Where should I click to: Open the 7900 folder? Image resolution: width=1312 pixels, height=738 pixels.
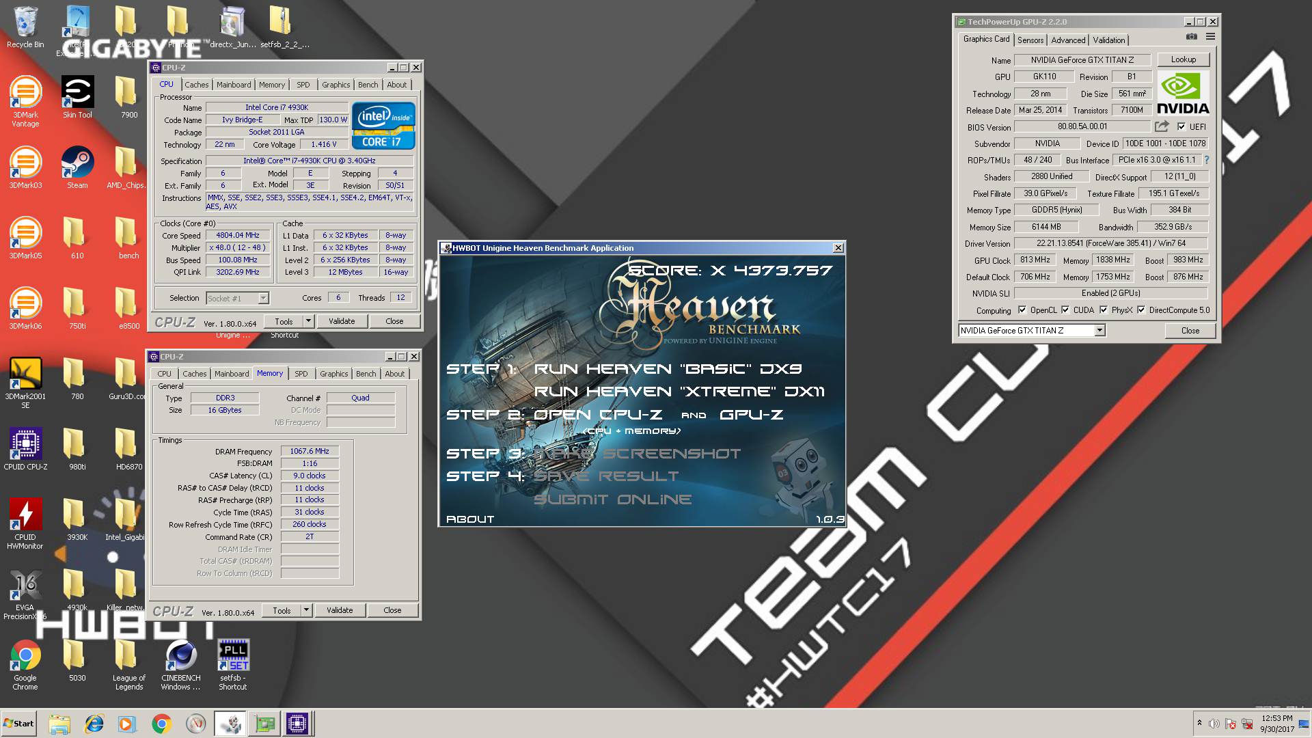click(129, 96)
